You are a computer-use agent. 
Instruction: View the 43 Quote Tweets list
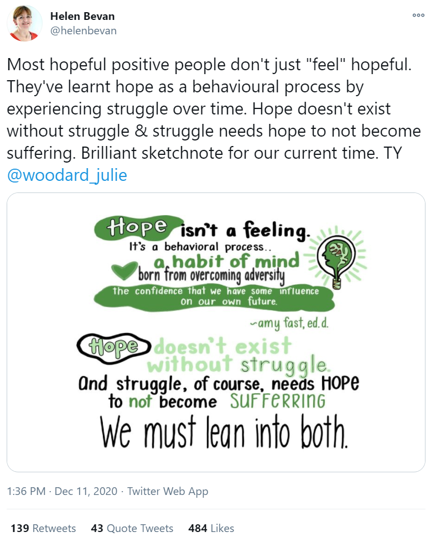click(132, 528)
